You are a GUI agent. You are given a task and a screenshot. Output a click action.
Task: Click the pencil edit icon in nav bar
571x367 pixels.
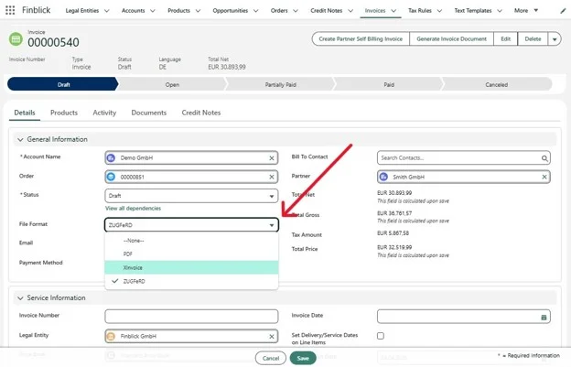pos(563,11)
